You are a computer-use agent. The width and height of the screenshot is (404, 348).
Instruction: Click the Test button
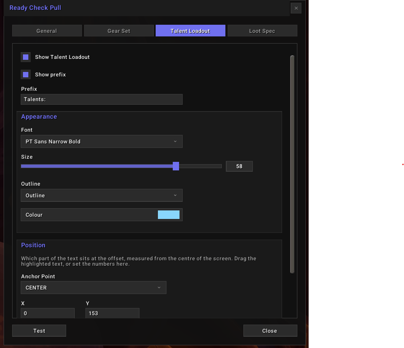(39, 331)
